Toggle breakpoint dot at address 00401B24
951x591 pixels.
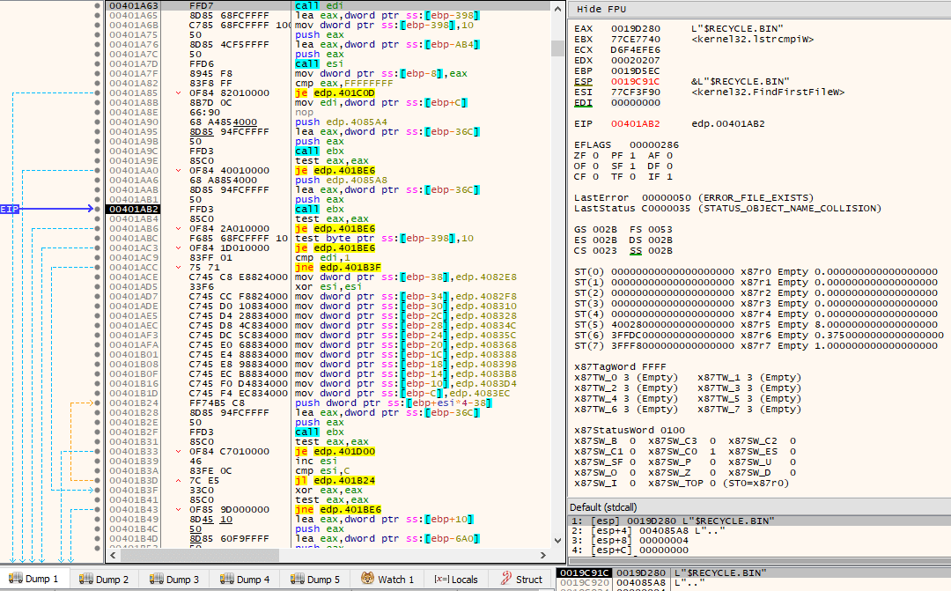coord(97,403)
